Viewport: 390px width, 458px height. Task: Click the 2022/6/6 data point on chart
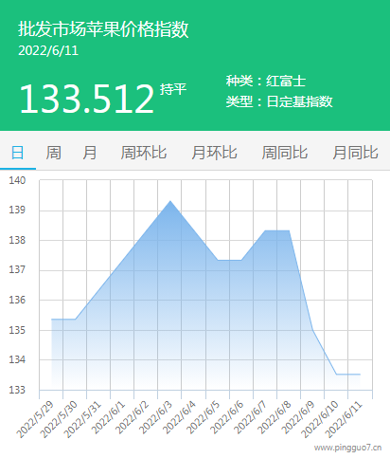pyautogui.click(x=241, y=261)
